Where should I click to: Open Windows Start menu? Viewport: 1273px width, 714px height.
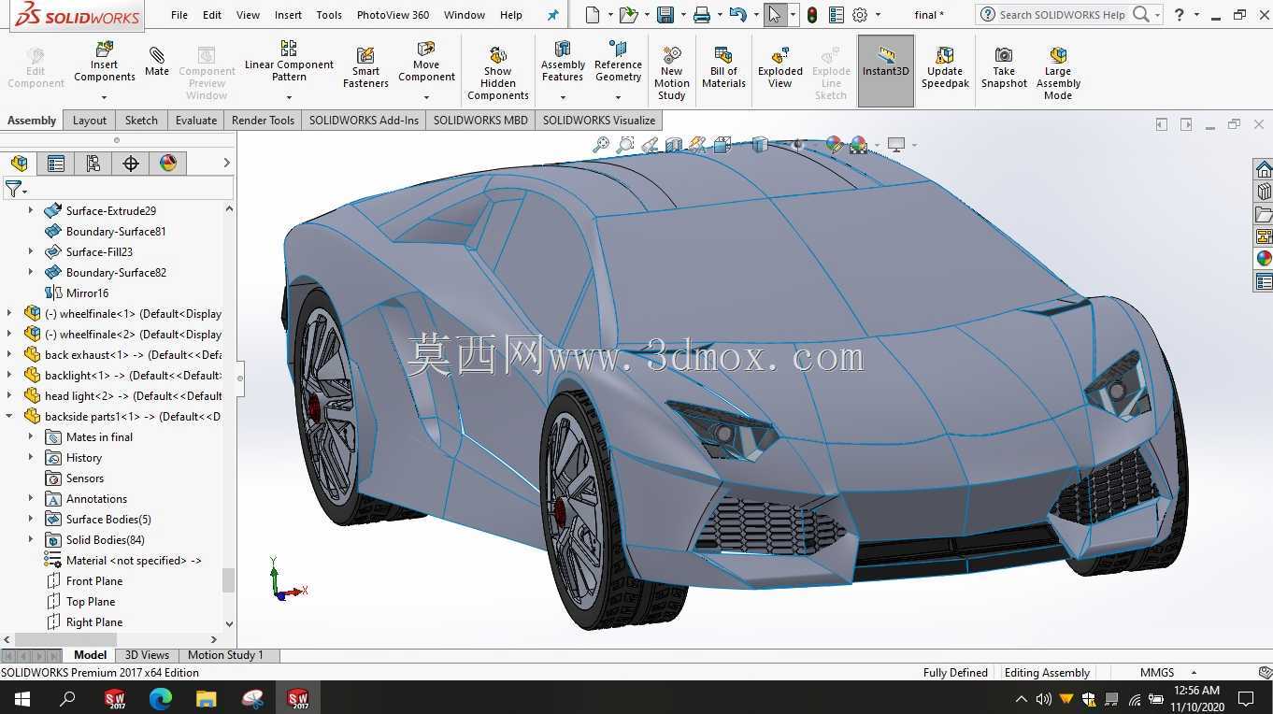click(x=21, y=698)
